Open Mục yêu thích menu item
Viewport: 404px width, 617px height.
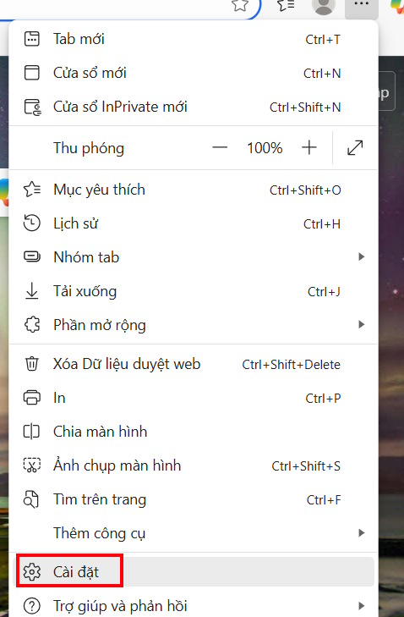coord(193,190)
